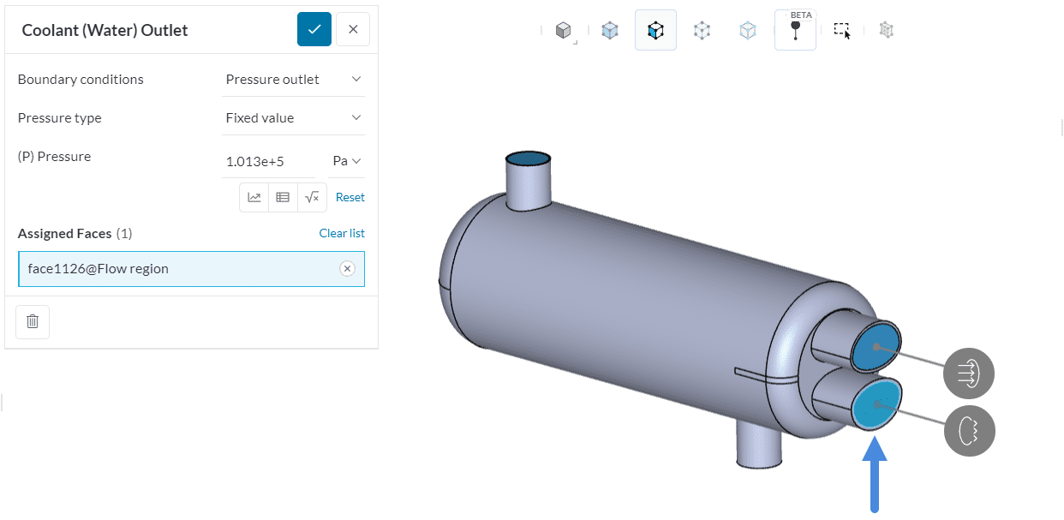Delete boundary condition with trash icon
1064x520 pixels.
[33, 322]
